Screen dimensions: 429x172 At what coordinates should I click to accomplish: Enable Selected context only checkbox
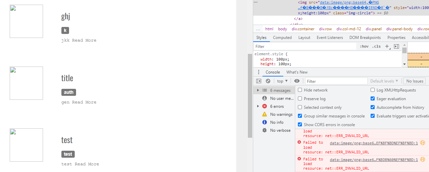(300, 107)
